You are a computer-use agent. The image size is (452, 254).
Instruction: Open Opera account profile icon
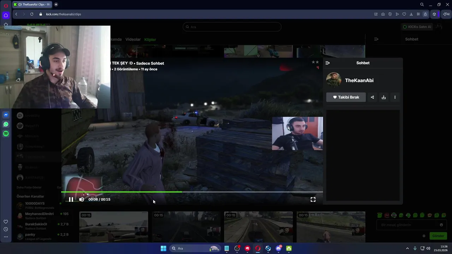426,14
